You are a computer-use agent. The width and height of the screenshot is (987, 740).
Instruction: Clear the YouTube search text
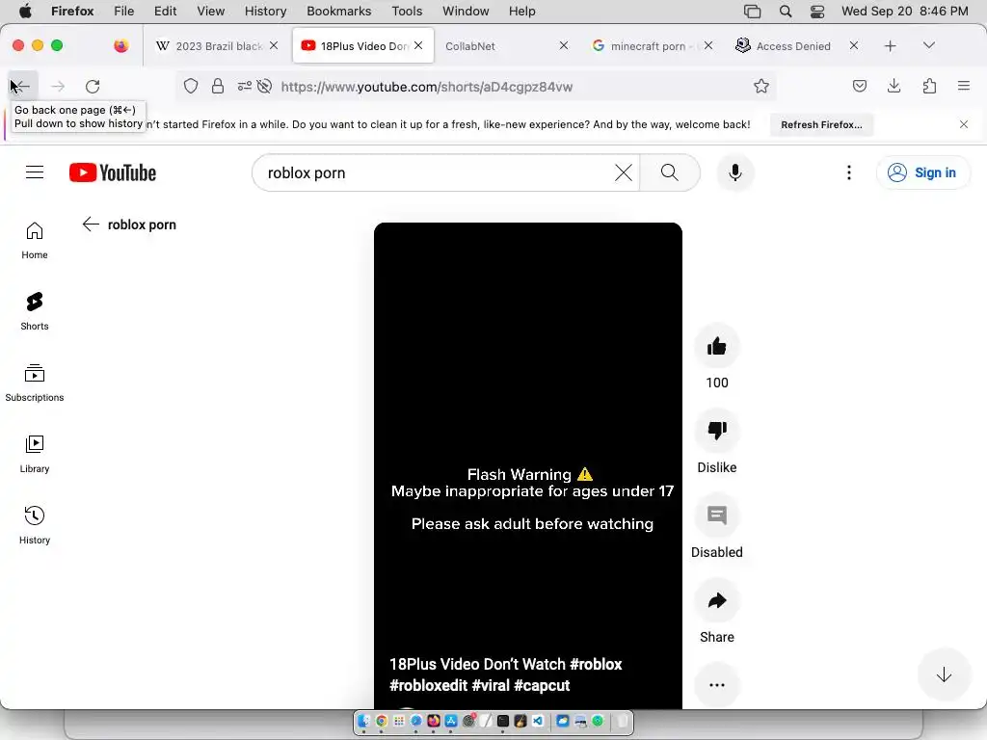[624, 172]
